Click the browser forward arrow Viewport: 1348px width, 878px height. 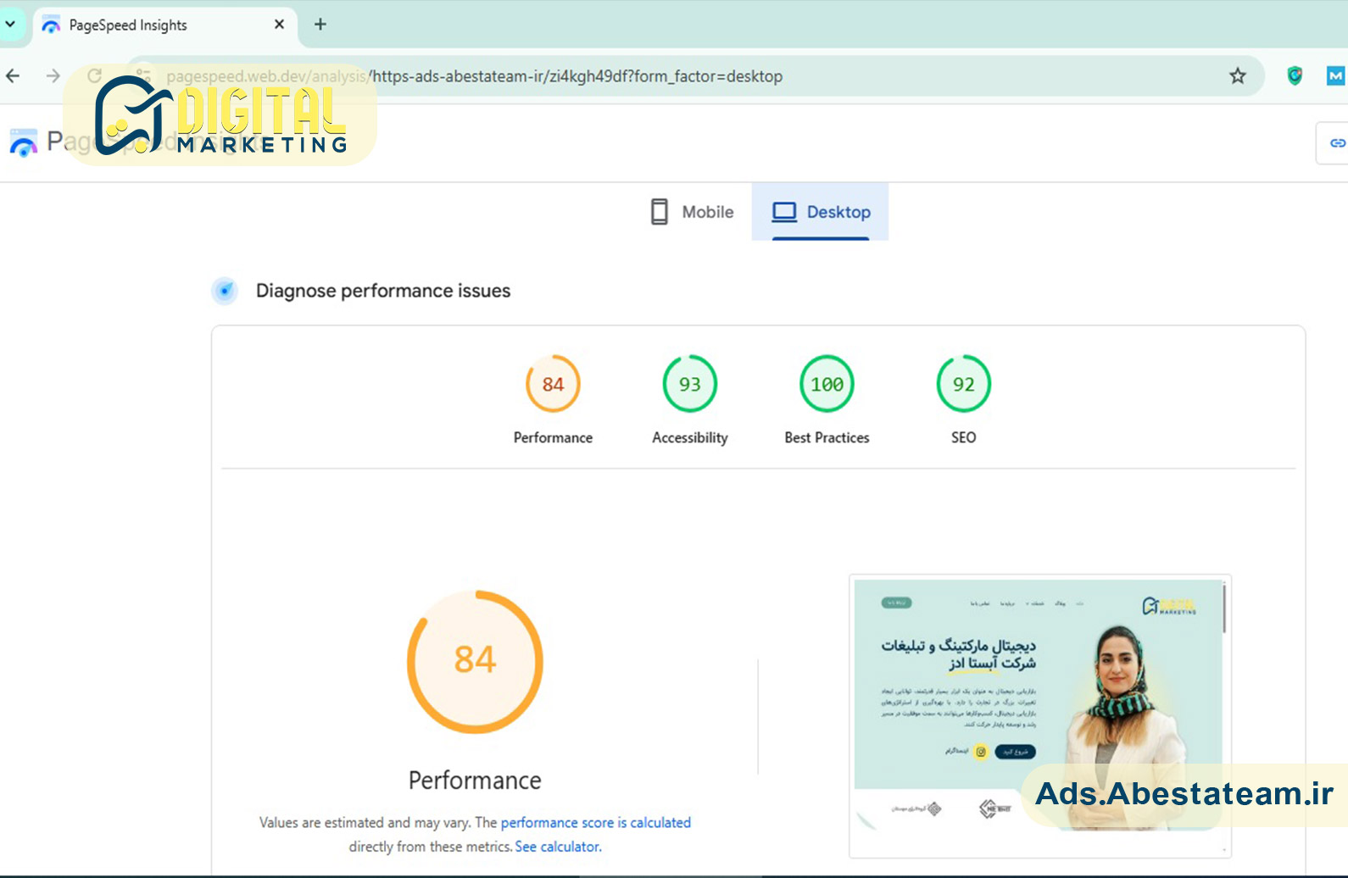tap(53, 76)
